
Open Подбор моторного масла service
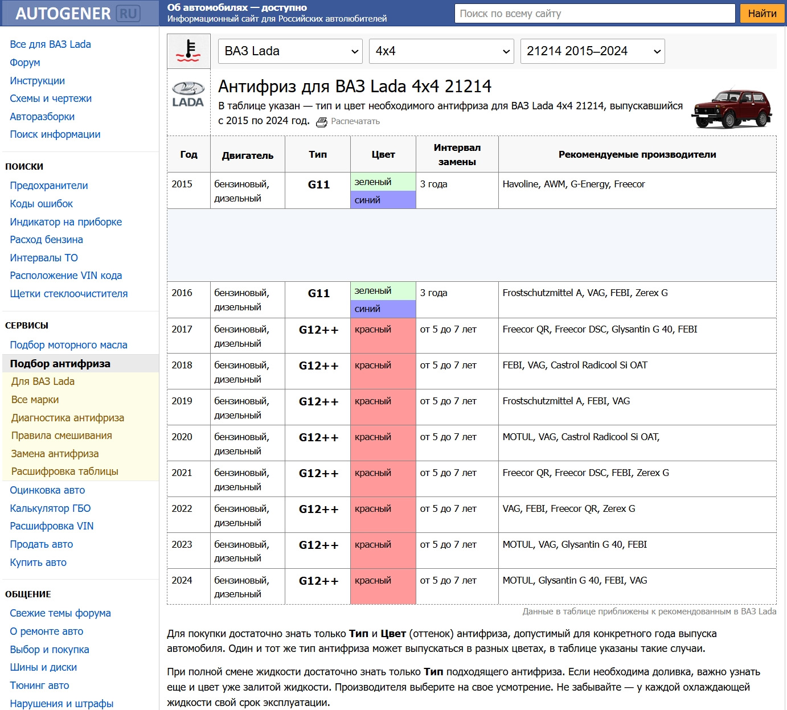[x=68, y=345]
